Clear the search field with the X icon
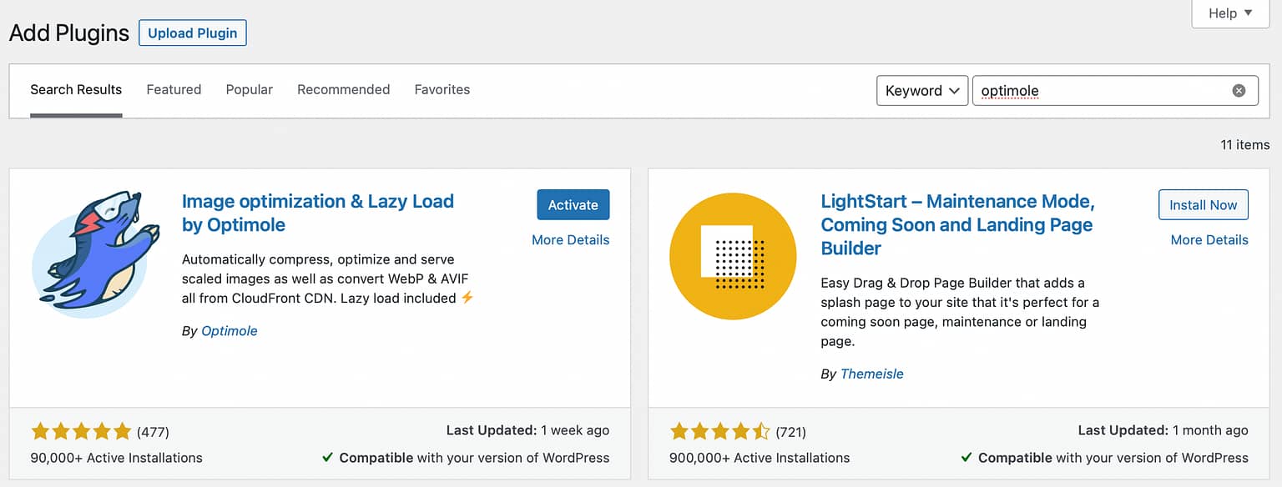The height and width of the screenshot is (487, 1282). coord(1239,91)
